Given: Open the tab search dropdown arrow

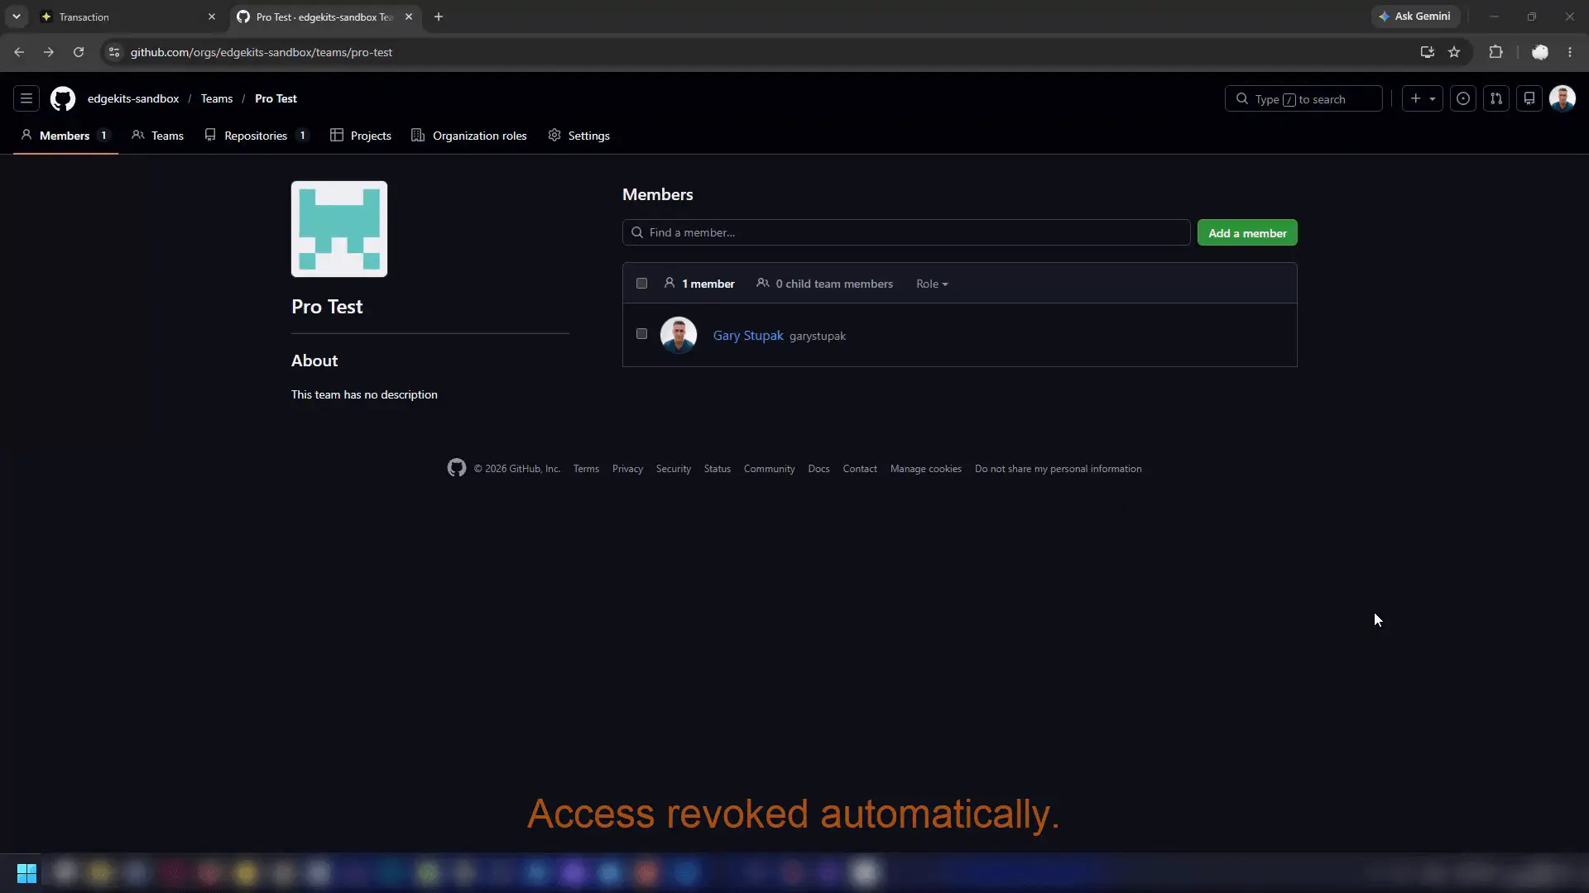Looking at the screenshot, I should 16,17.
